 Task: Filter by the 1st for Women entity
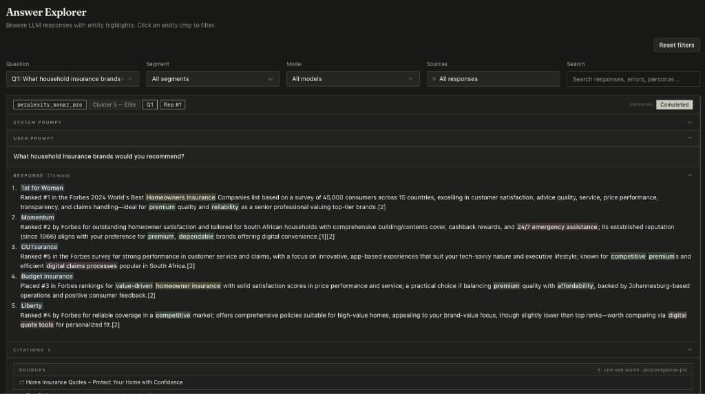[x=42, y=188]
